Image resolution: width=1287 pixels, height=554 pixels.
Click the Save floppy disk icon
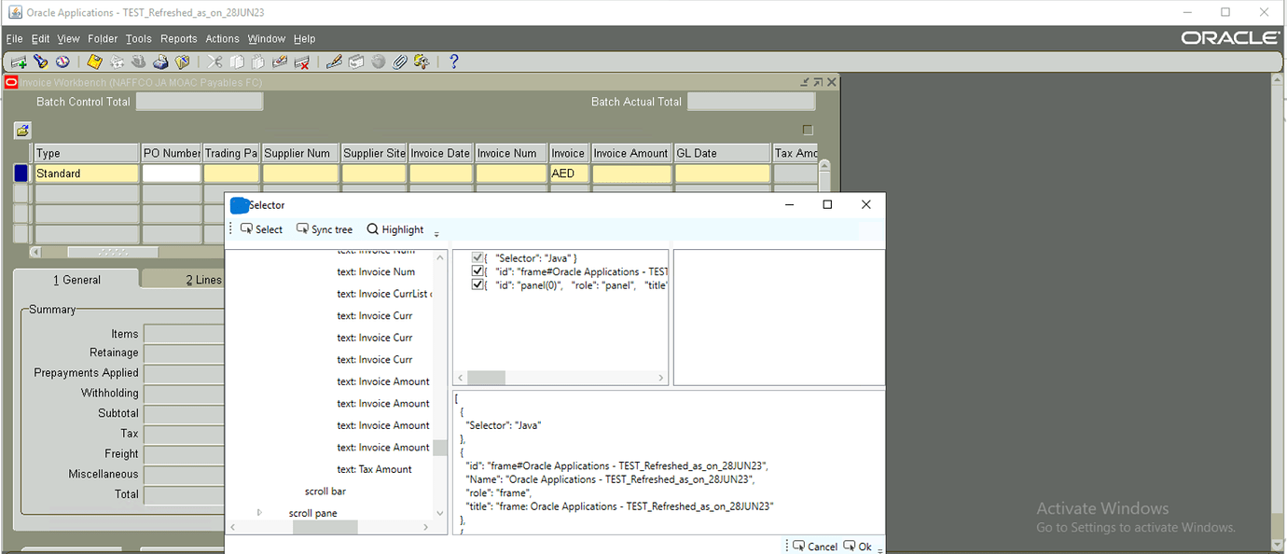click(x=94, y=62)
